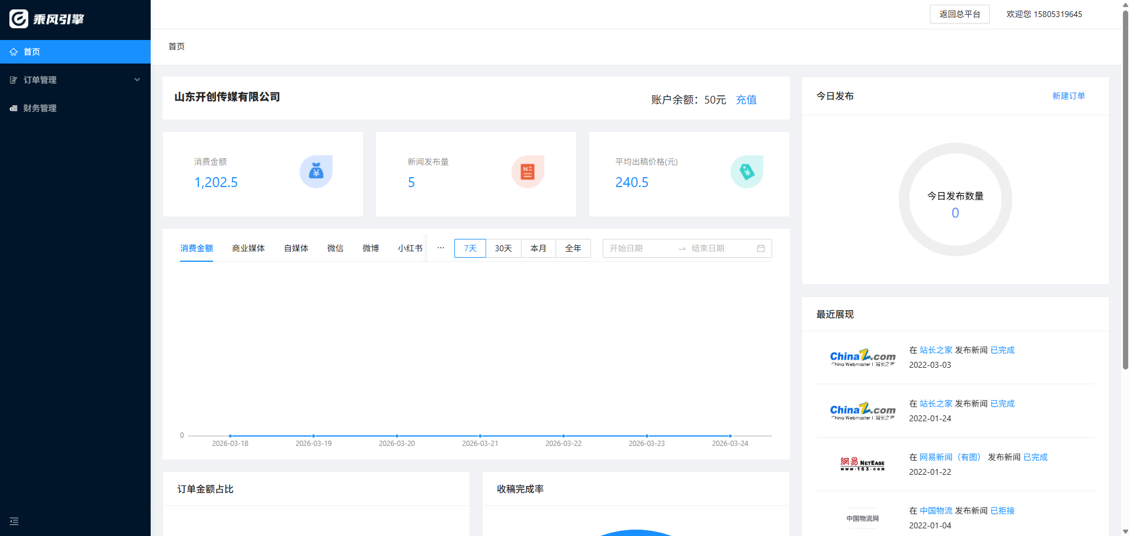Image resolution: width=1130 pixels, height=536 pixels.
Task: Expand the 订单管理 sidebar menu
Action: [x=75, y=80]
